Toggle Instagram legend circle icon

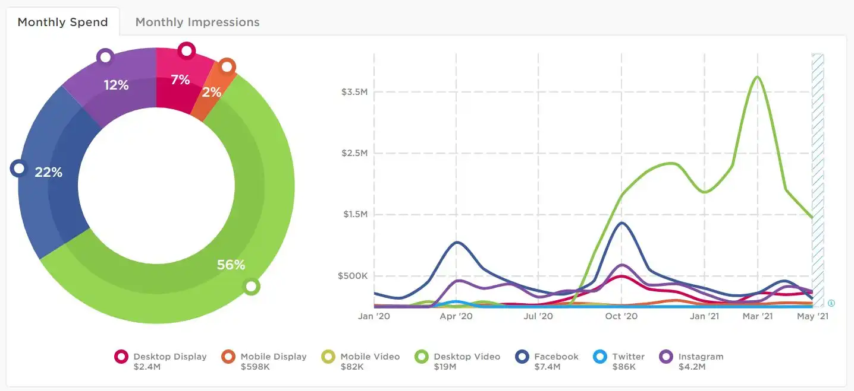[x=667, y=357]
